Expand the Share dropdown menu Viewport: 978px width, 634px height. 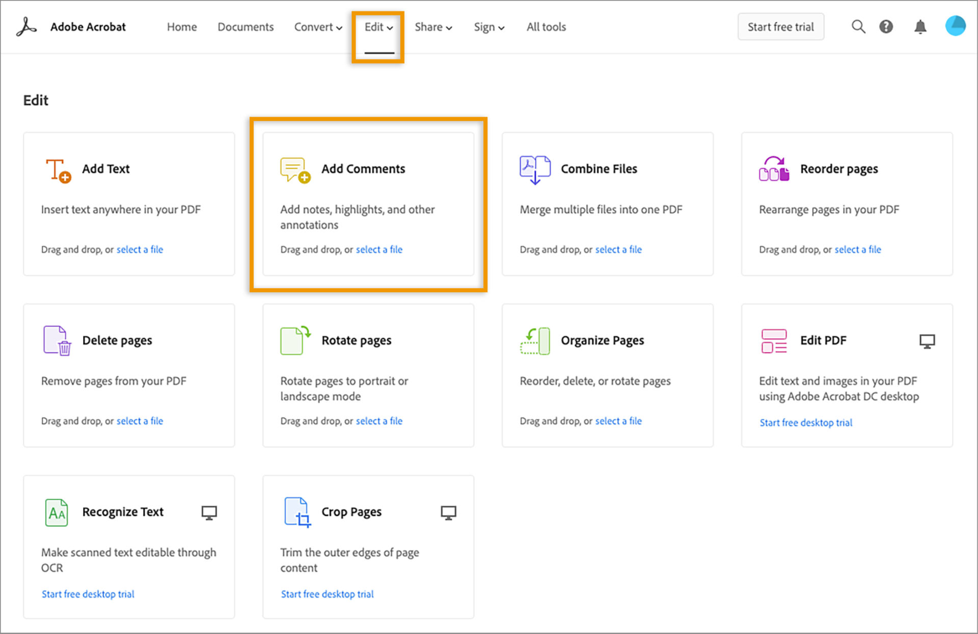[x=433, y=26]
